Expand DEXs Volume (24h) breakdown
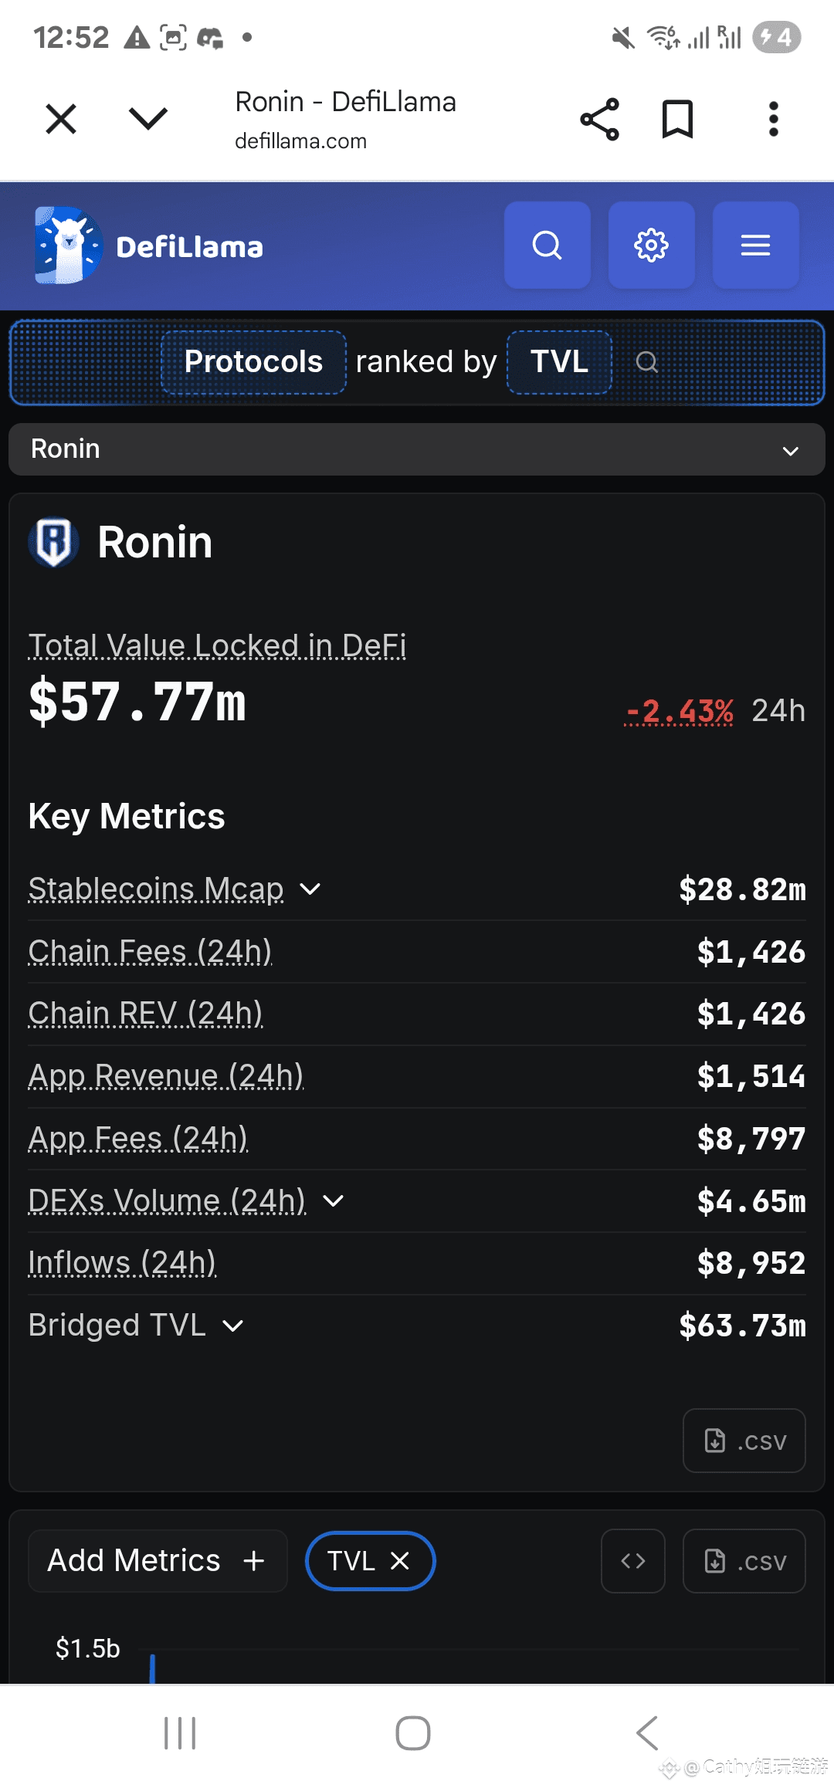Screen dimensions: 834x1788 point(333,1201)
